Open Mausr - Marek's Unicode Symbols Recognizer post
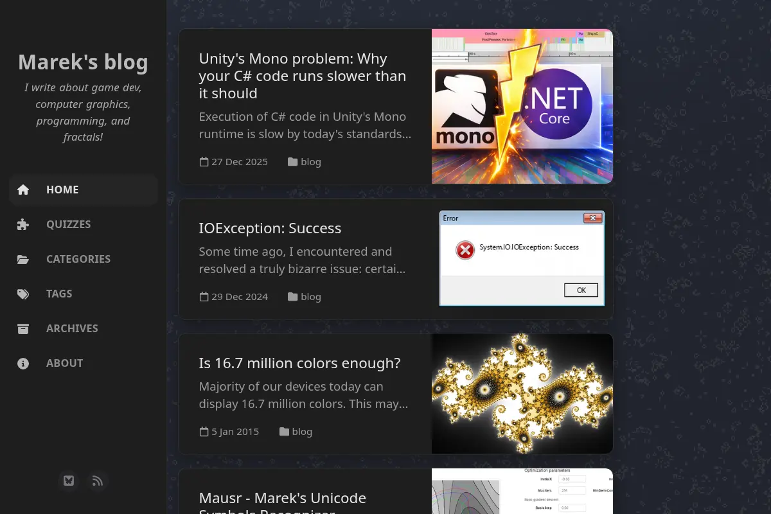 (x=283, y=505)
